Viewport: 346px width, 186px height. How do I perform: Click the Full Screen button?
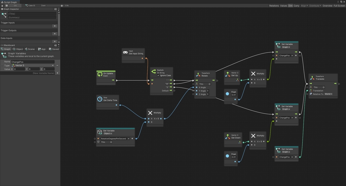[339, 6]
